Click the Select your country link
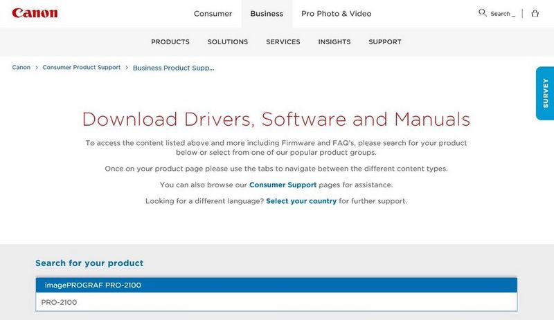Viewport: 554px width, 320px height. point(301,201)
